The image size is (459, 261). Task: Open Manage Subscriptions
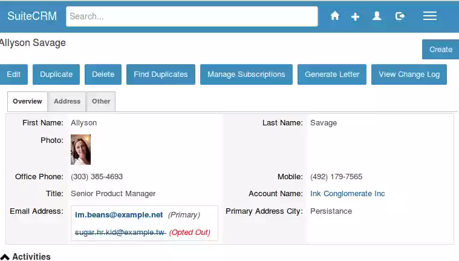tap(246, 74)
